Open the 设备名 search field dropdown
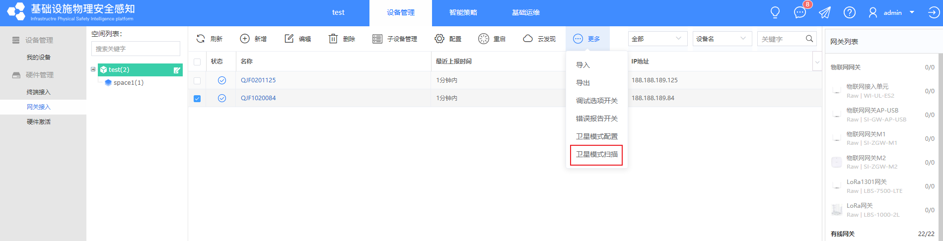Screen dimensions: 943x241 (722, 39)
